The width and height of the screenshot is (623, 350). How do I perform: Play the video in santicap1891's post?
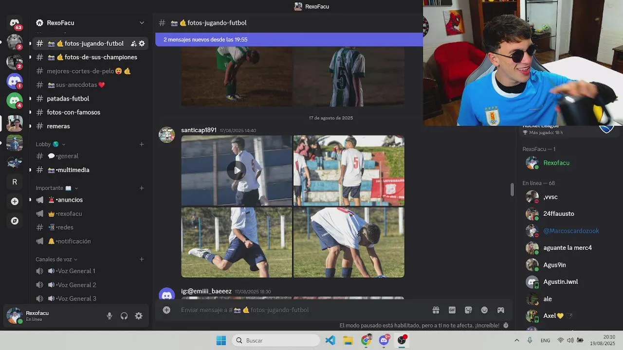coord(237,171)
